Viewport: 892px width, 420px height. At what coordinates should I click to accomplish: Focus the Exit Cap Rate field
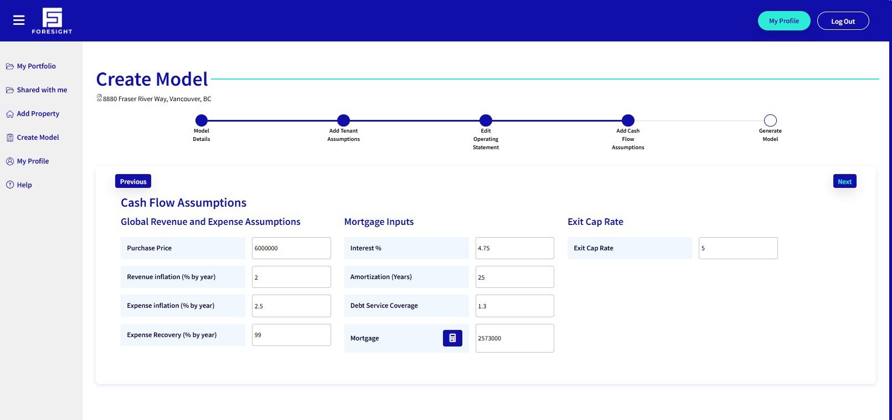pyautogui.click(x=738, y=248)
